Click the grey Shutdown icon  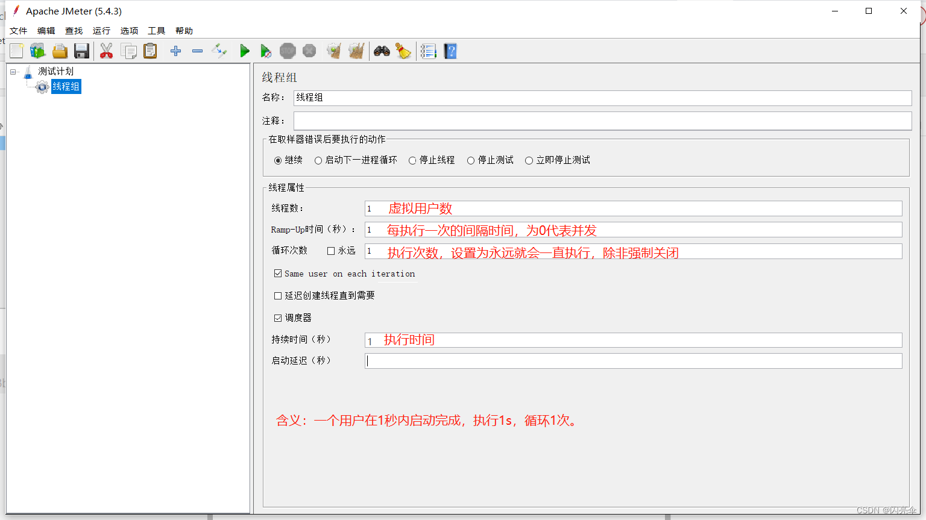point(309,51)
